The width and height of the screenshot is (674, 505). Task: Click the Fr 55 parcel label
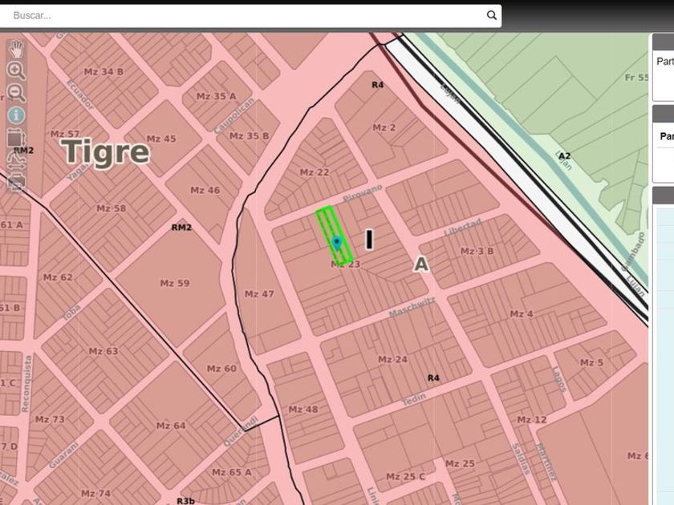636,77
